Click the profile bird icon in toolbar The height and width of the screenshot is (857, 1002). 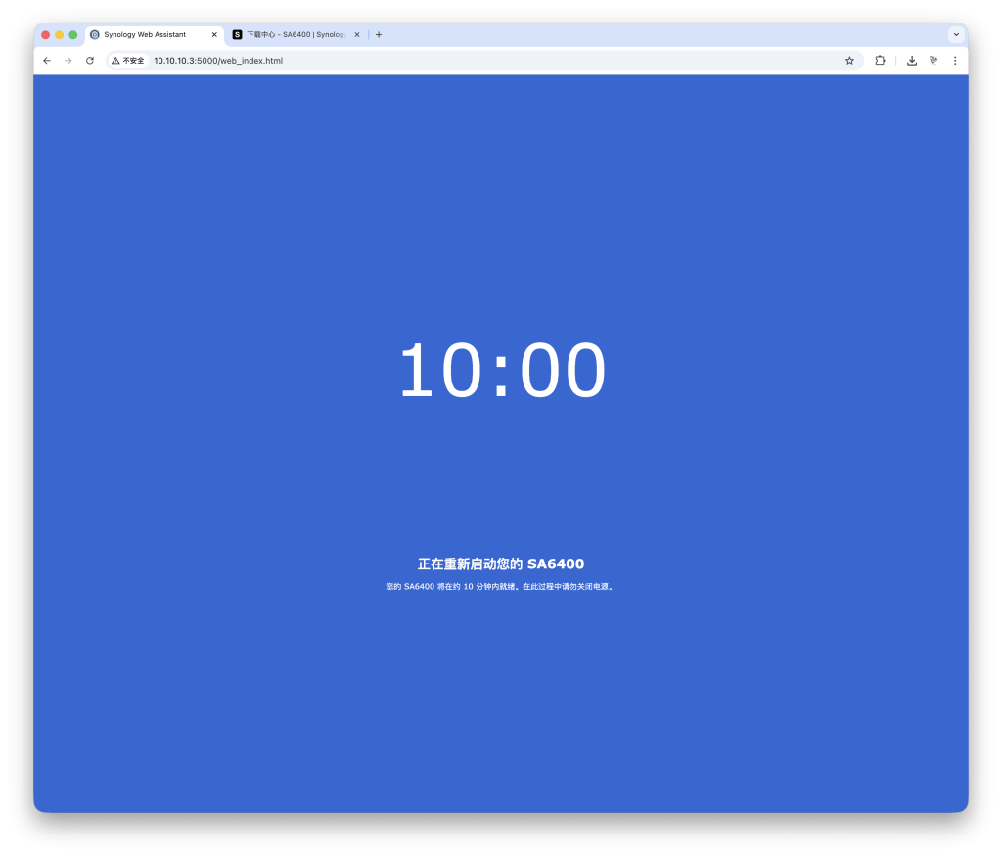click(x=934, y=61)
